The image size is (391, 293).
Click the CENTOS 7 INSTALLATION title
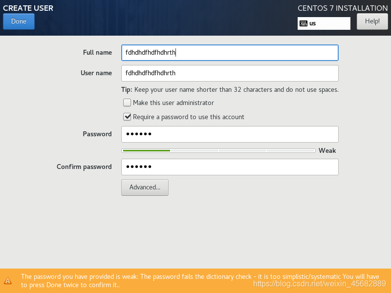pyautogui.click(x=343, y=8)
